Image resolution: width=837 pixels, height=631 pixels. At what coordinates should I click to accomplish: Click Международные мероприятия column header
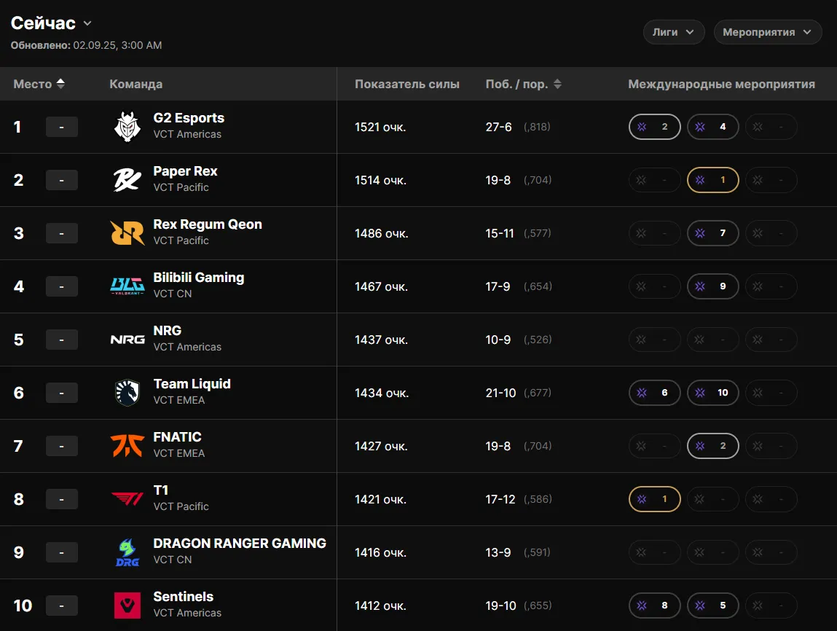[x=721, y=84]
